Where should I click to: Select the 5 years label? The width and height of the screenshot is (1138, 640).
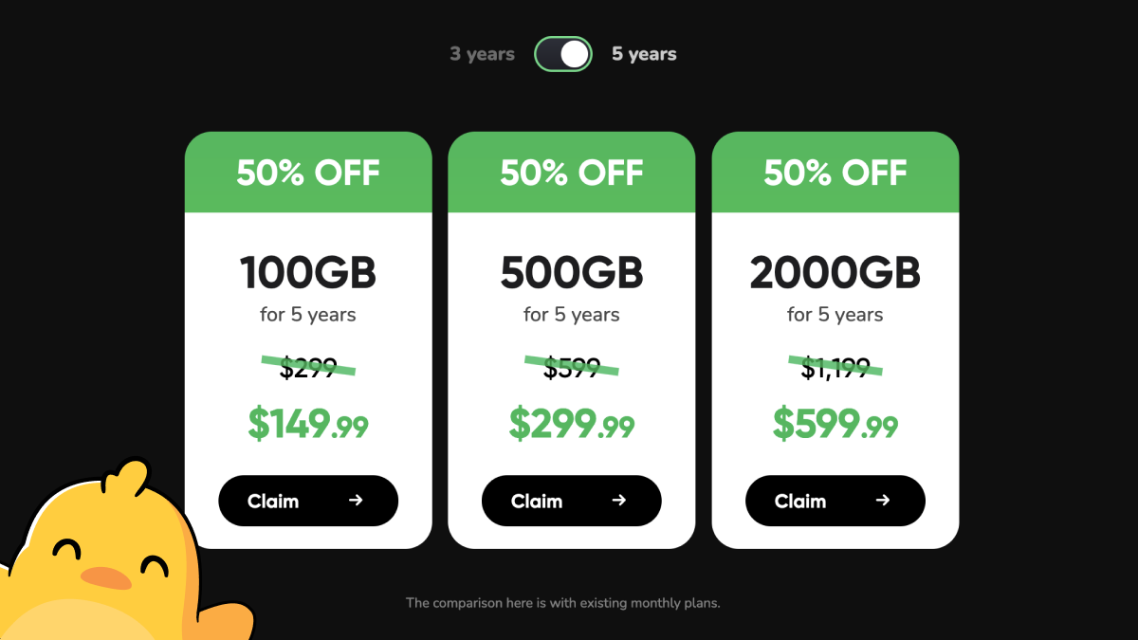(644, 54)
